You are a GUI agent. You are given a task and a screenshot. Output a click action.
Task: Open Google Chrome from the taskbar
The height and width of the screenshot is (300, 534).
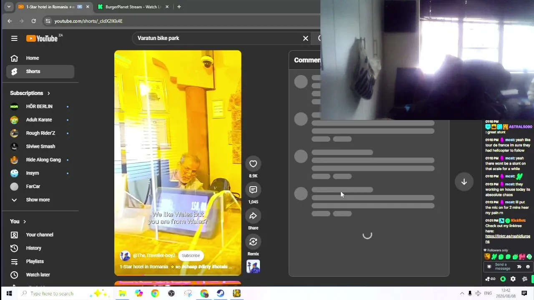pos(155,293)
